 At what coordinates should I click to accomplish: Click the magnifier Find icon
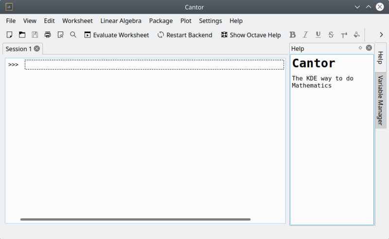73,35
